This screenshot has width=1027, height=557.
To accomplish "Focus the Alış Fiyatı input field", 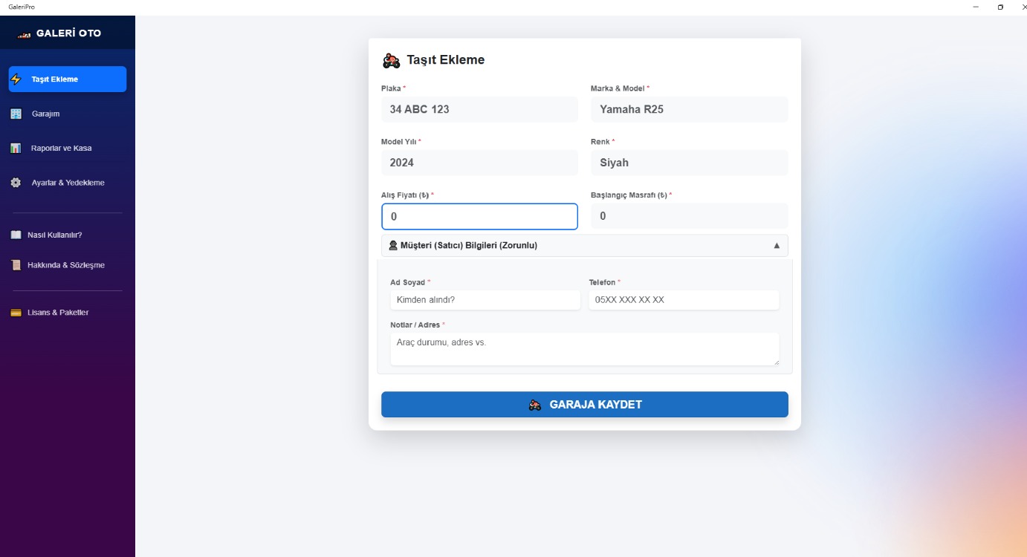I will click(479, 217).
